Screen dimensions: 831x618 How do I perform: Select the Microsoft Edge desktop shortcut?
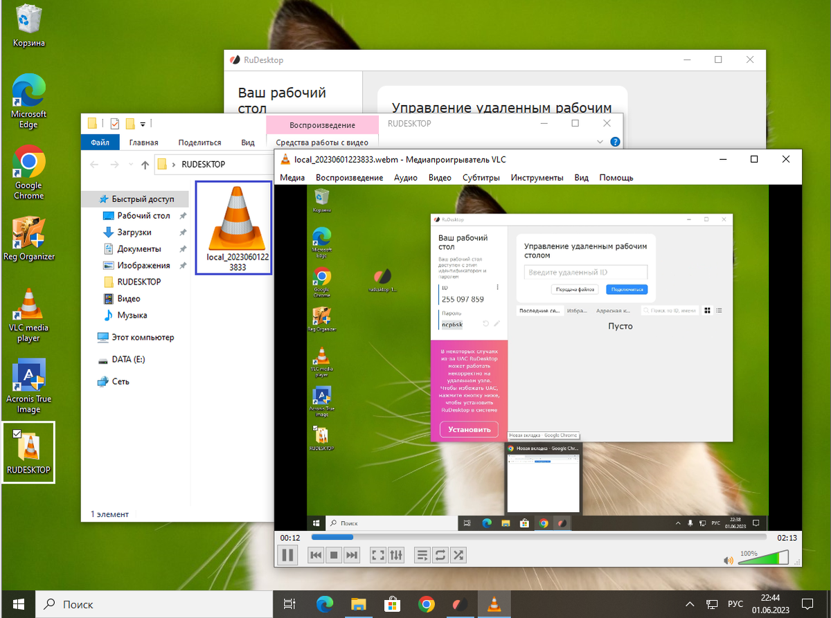pyautogui.click(x=29, y=101)
